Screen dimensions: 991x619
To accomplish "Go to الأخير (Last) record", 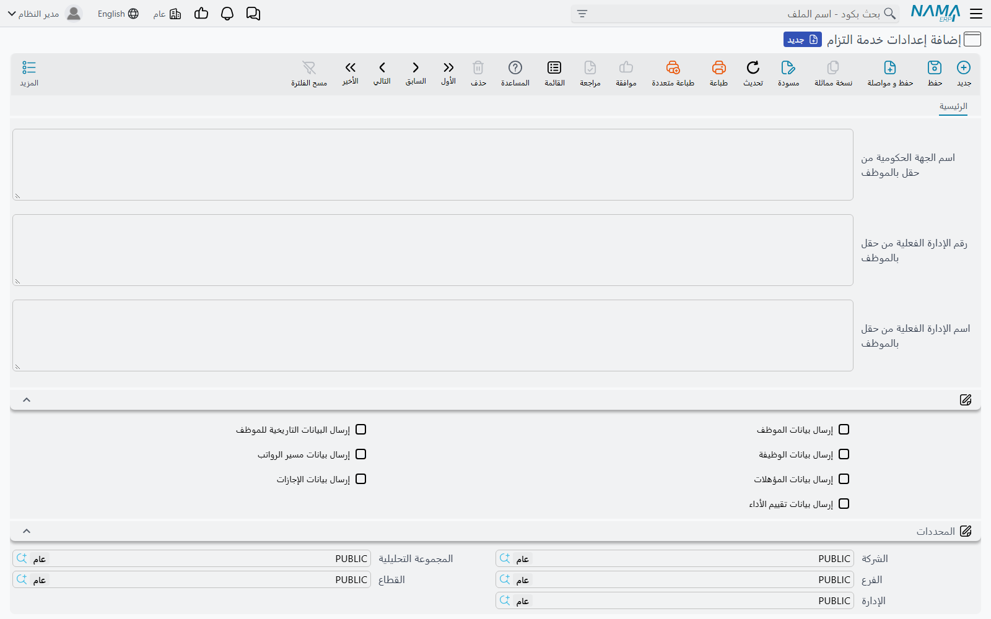I will coord(351,68).
